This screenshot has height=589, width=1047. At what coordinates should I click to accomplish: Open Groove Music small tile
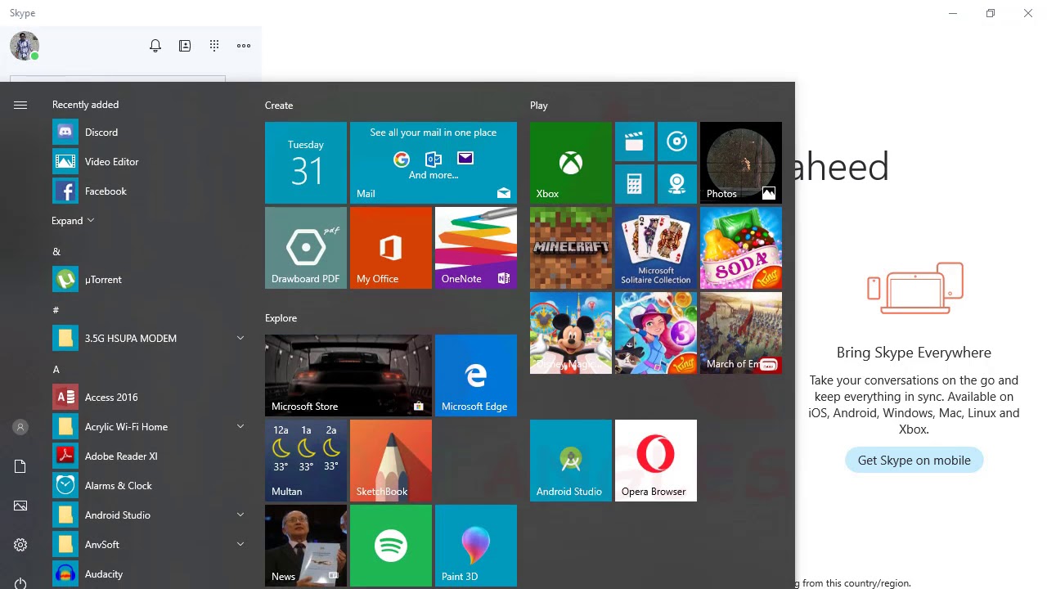[x=677, y=142]
